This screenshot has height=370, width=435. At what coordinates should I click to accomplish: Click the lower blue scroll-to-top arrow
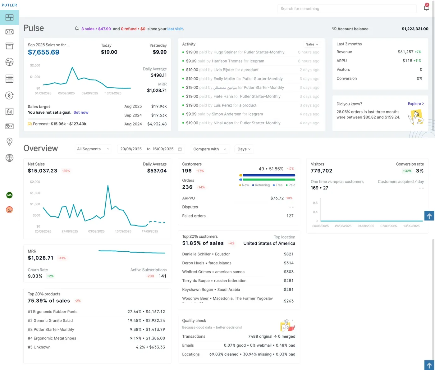click(x=429, y=365)
